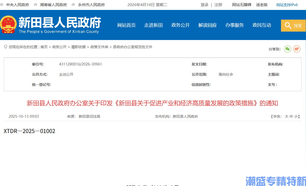Screen dimensions: 306x186
Task: Log in via the 登录 link
Action: [204, 5]
